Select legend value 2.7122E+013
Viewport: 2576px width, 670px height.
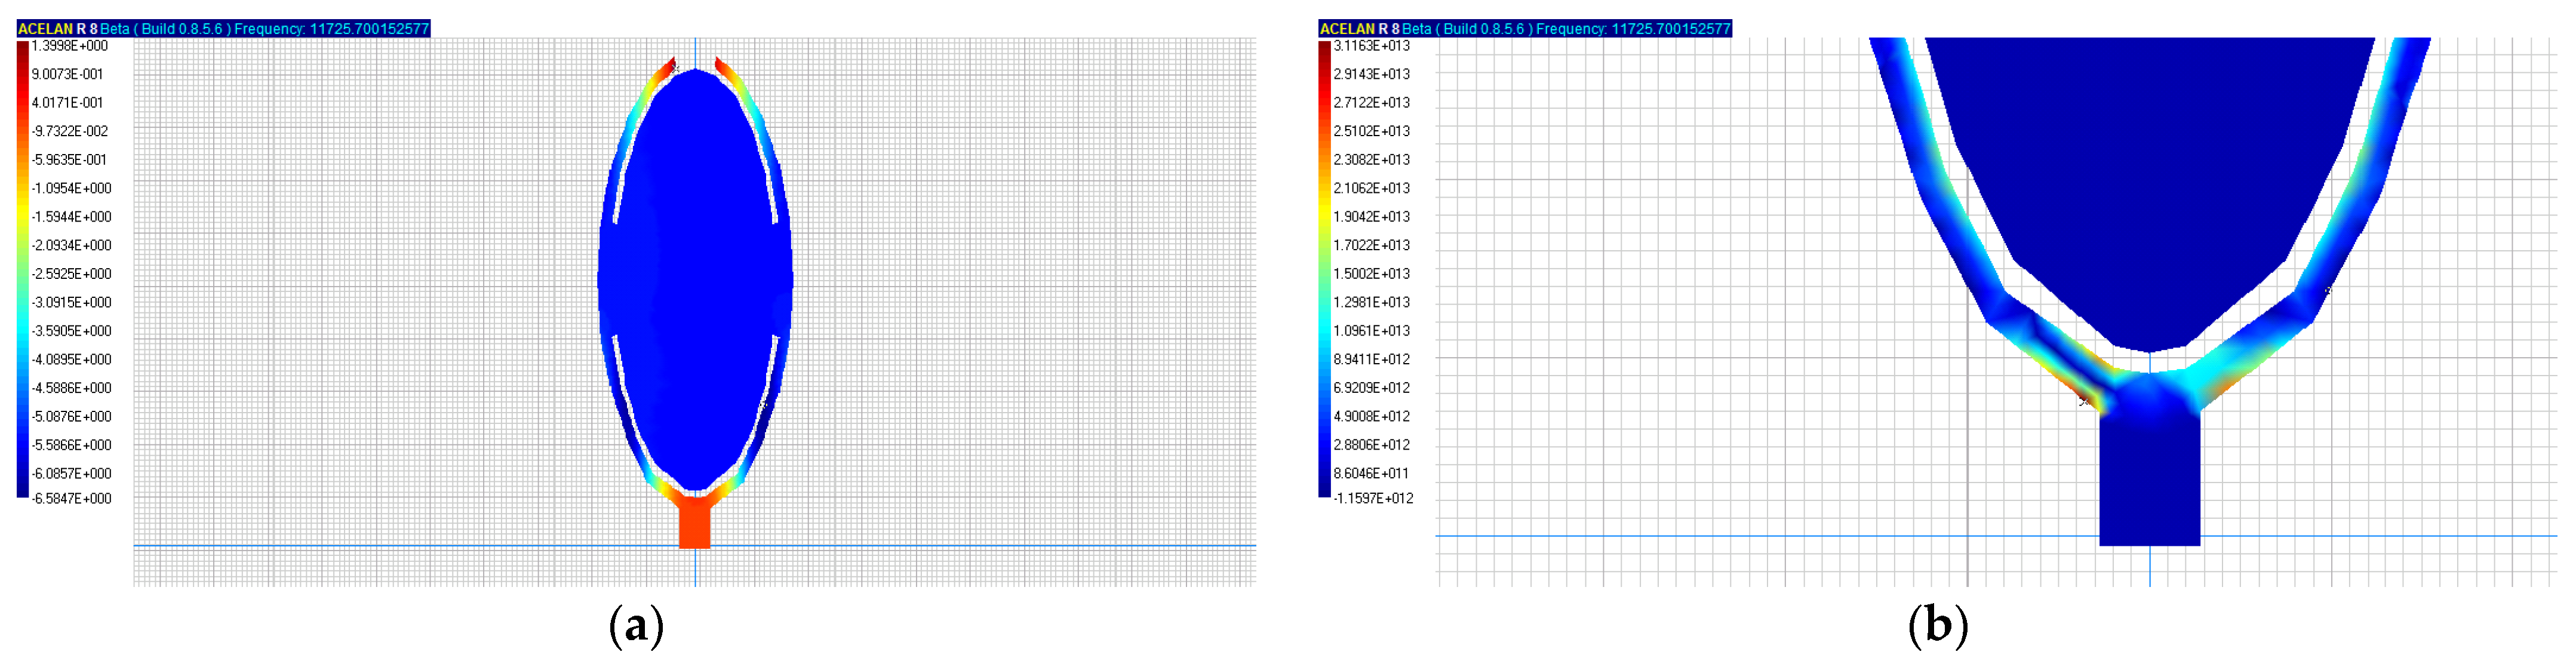coord(1372,103)
